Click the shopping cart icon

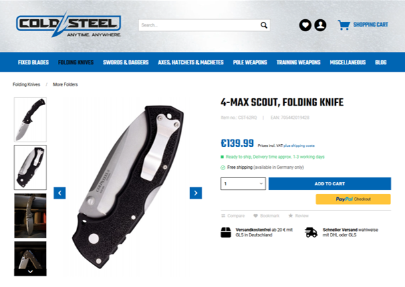pyautogui.click(x=344, y=25)
